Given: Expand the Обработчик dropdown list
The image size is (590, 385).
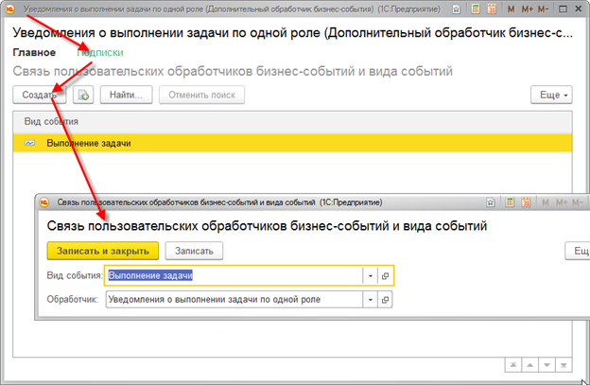Looking at the screenshot, I should point(368,300).
